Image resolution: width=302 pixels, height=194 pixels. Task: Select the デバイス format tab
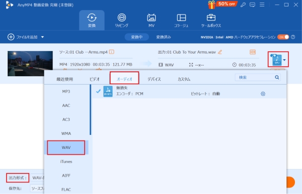click(x=154, y=79)
